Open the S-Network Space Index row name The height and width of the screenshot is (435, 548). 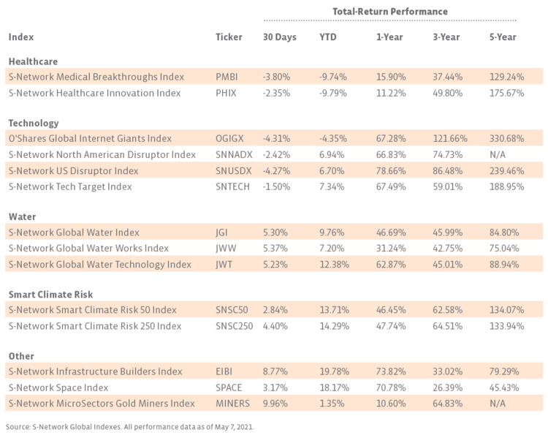click(x=58, y=387)
